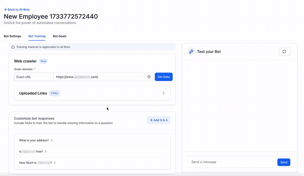Image resolution: width=304 pixels, height=176 pixels.
Task: Open the Exact URL dropdown
Action: (x=33, y=77)
